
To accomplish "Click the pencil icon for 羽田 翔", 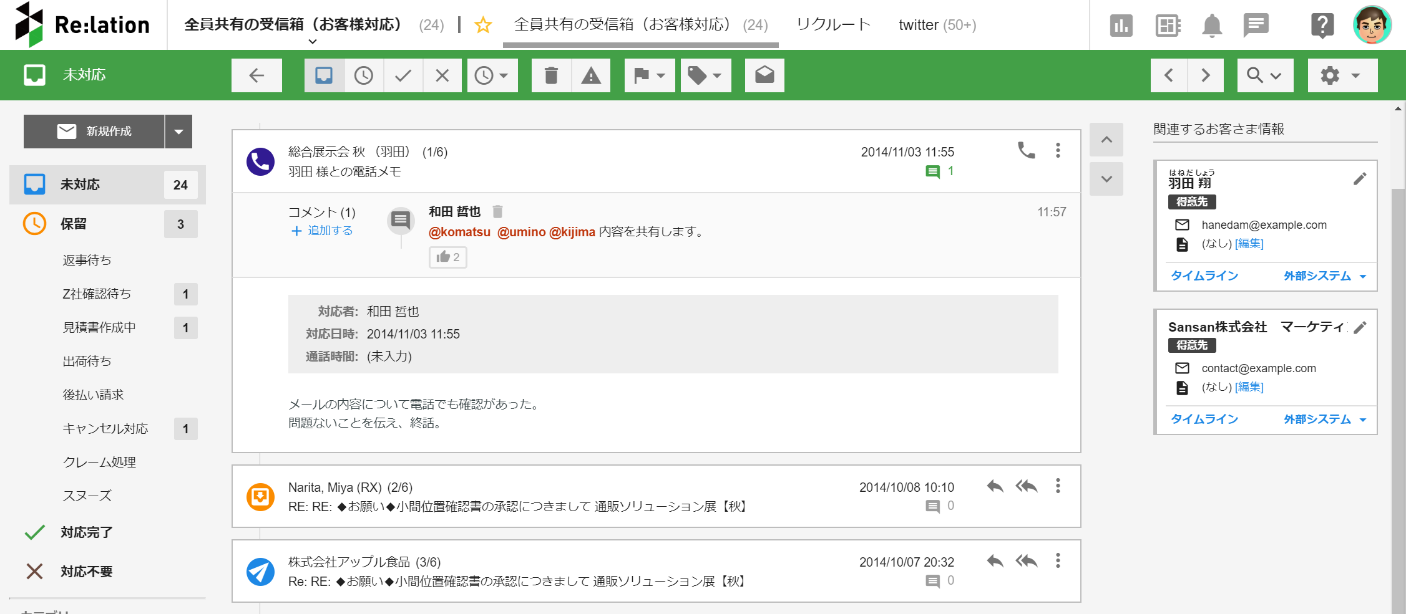I will (1360, 180).
